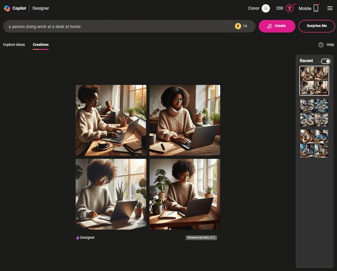The height and width of the screenshot is (271, 337).
Task: Switch to Explore ideas tab
Action: [x=14, y=44]
